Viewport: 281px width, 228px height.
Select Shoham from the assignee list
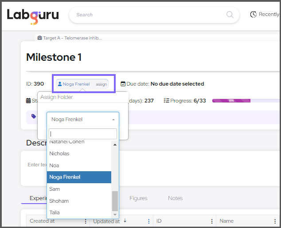tap(59, 201)
